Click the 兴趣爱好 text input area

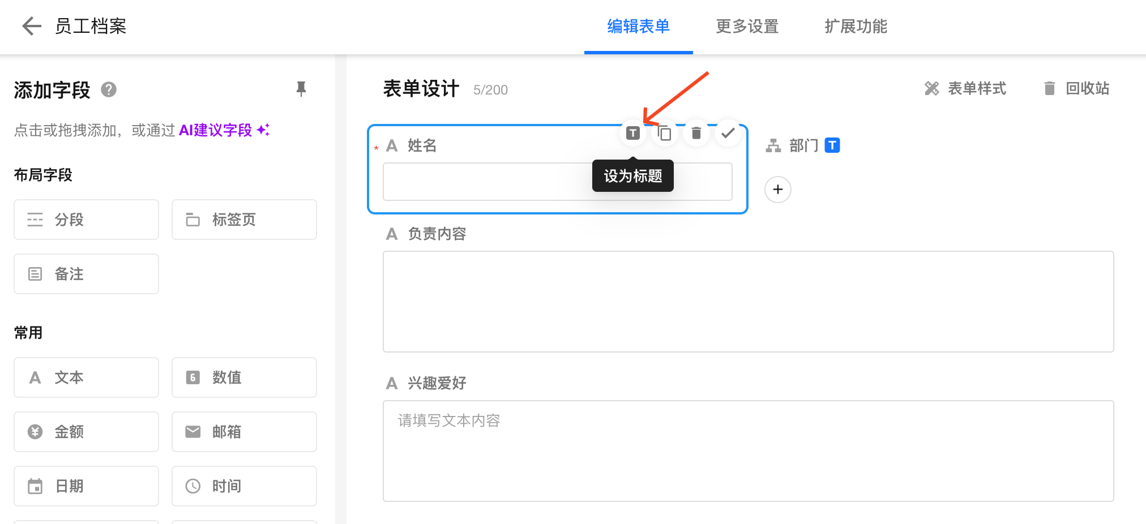[x=748, y=451]
